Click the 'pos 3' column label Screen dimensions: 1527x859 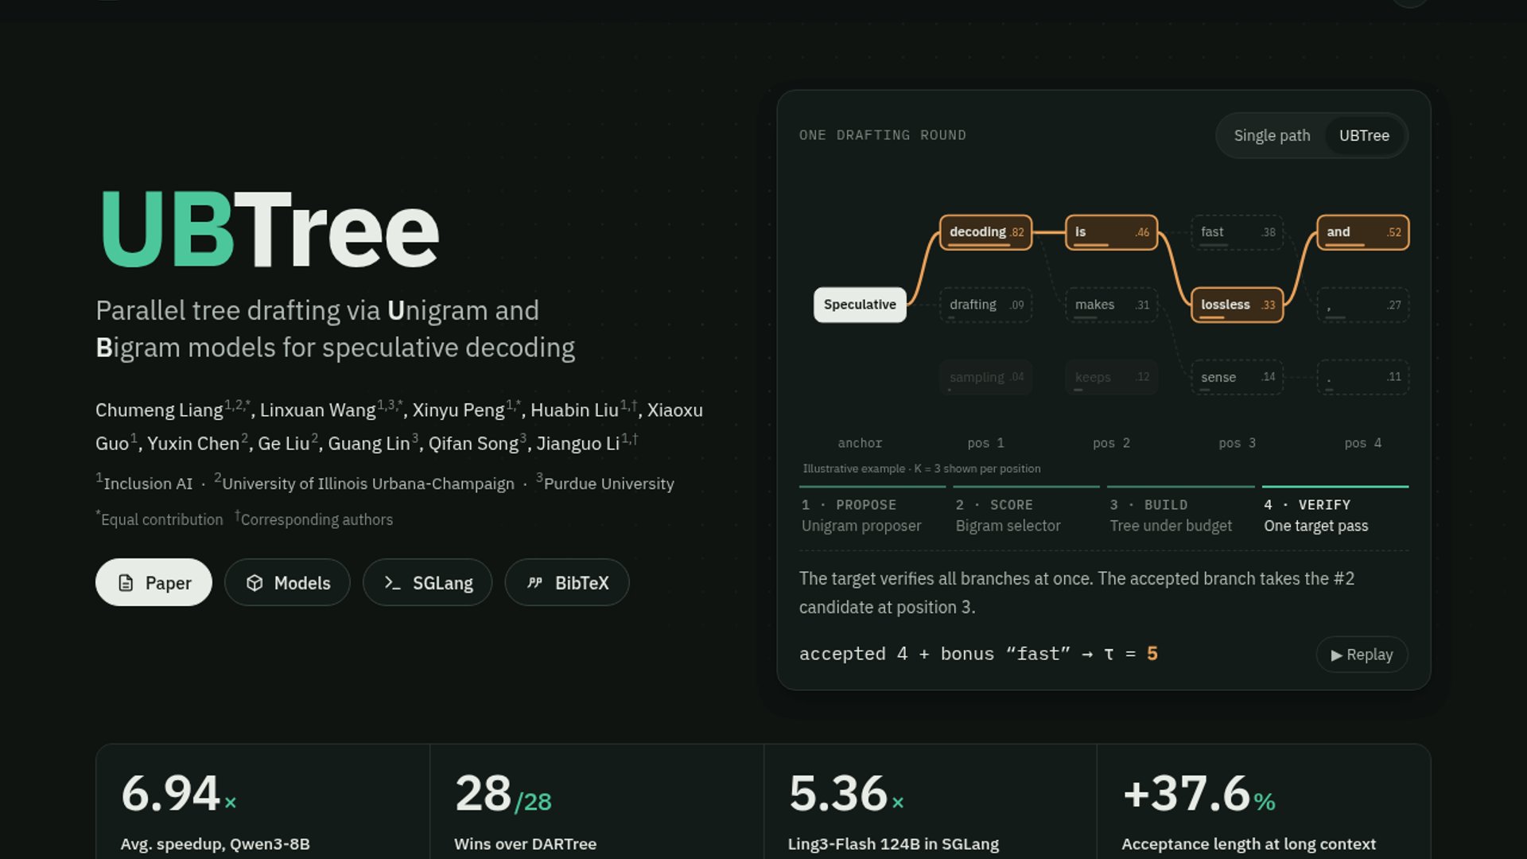point(1238,443)
